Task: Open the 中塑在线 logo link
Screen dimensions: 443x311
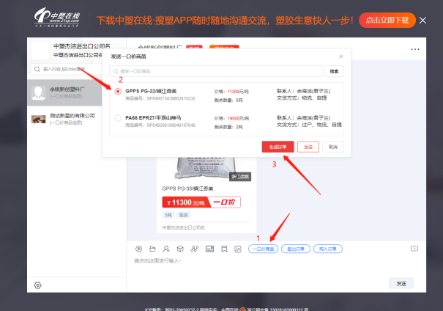Action: 57,18
